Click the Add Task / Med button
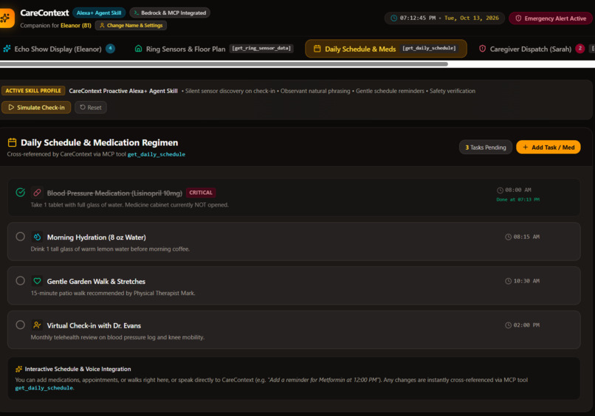Viewport: 595px width, 416px height. pos(548,147)
